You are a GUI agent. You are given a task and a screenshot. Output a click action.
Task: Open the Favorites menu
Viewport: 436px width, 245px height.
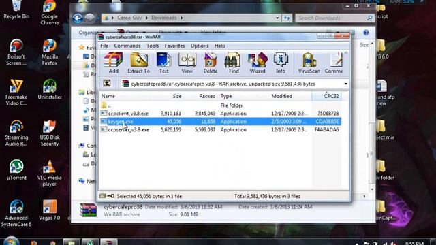point(174,46)
